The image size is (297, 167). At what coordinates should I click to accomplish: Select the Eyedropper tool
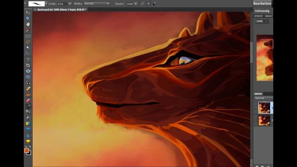tap(28, 30)
